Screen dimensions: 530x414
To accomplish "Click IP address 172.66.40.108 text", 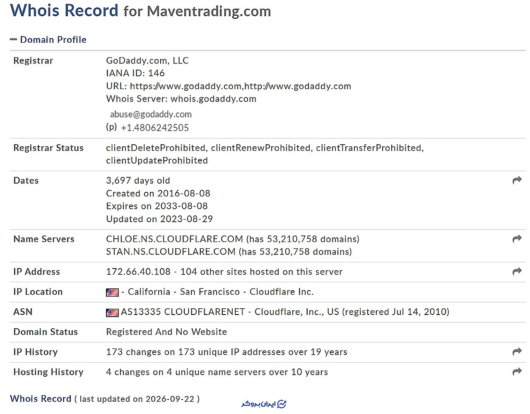I will (138, 272).
